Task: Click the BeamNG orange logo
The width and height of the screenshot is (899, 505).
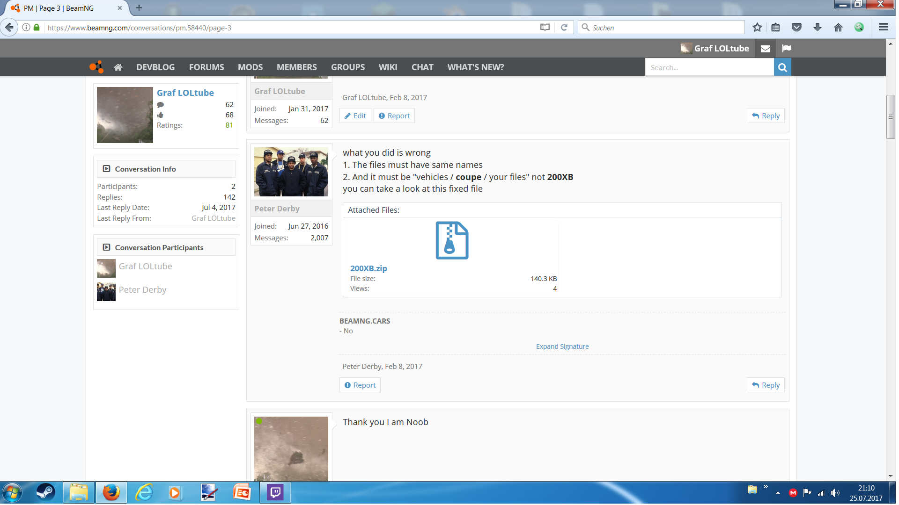Action: [x=96, y=67]
